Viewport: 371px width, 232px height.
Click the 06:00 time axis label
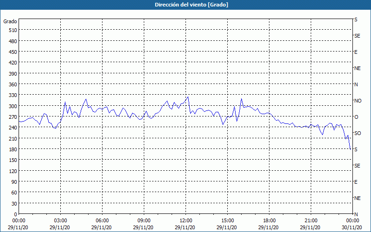[x=102, y=221]
